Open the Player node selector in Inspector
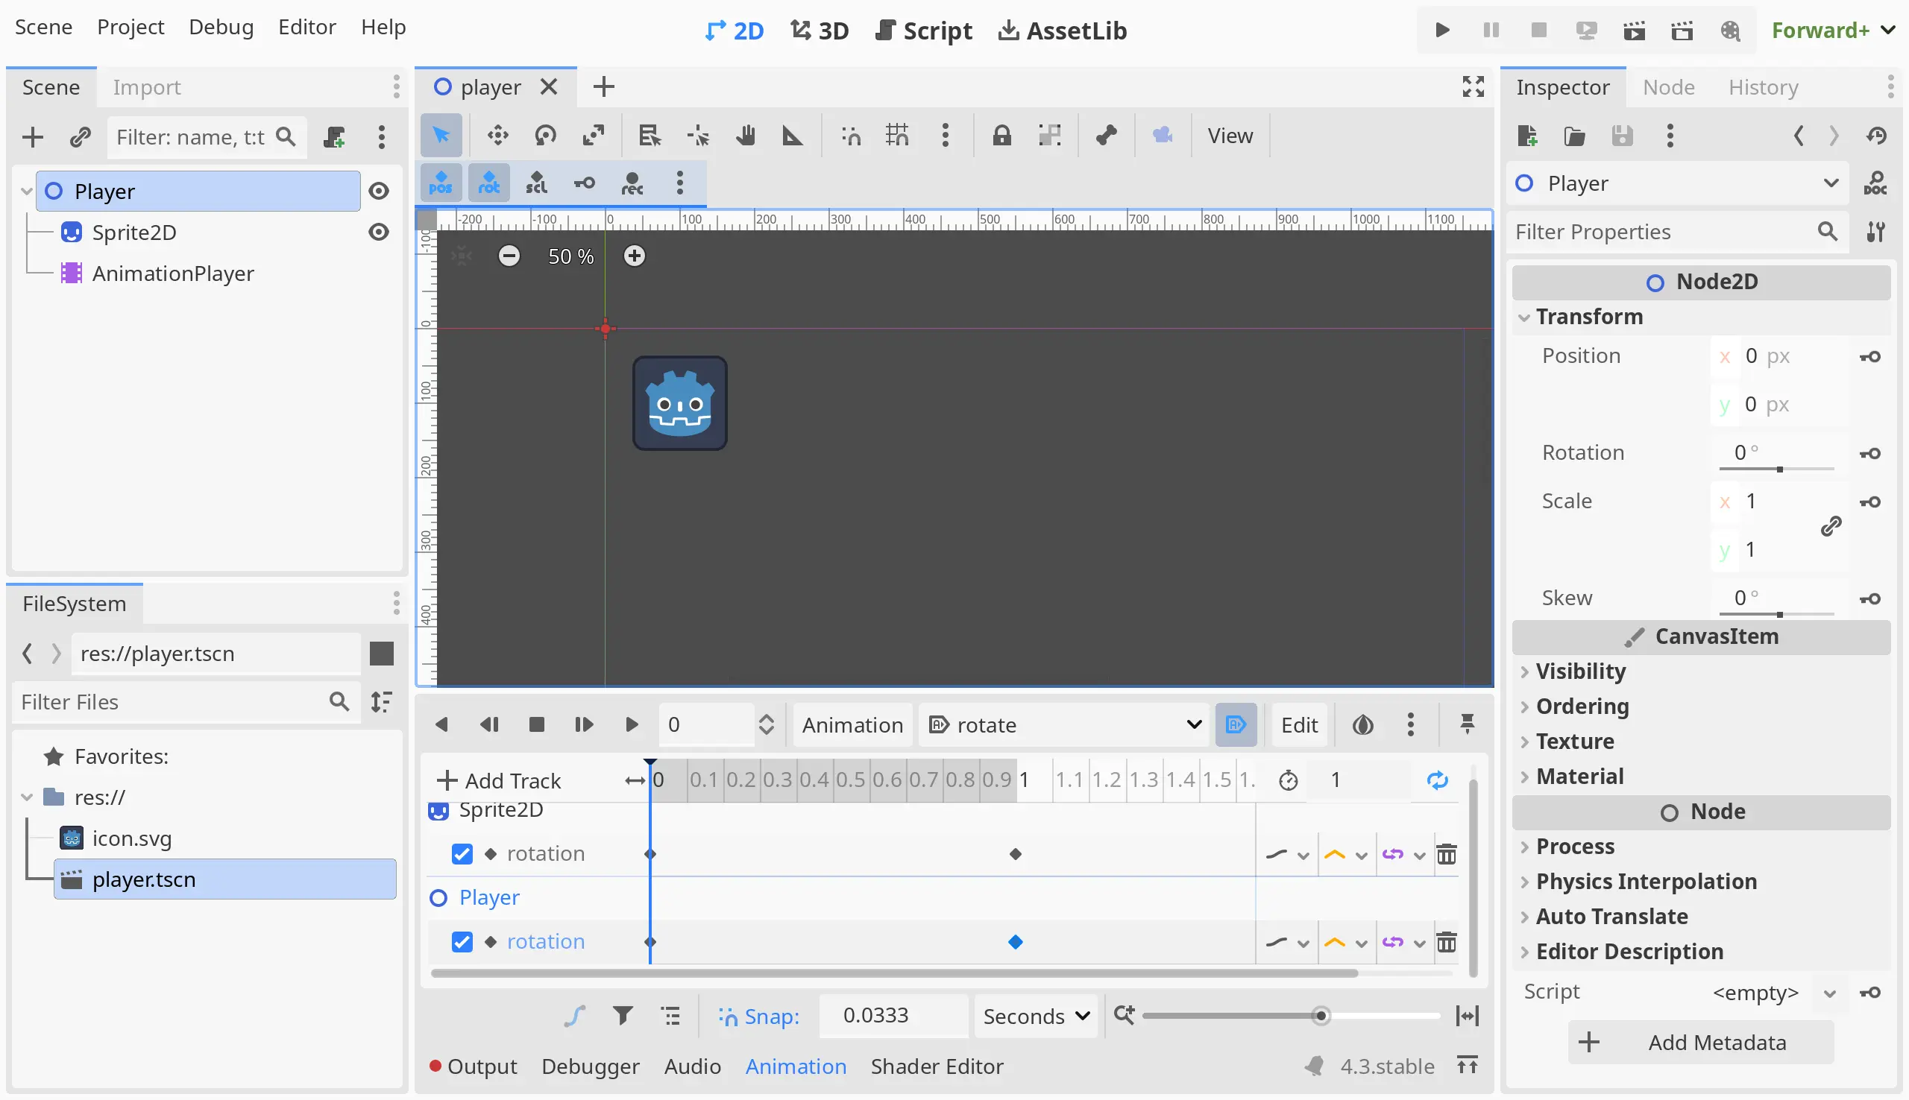Image resolution: width=1909 pixels, height=1100 pixels. pyautogui.click(x=1678, y=183)
